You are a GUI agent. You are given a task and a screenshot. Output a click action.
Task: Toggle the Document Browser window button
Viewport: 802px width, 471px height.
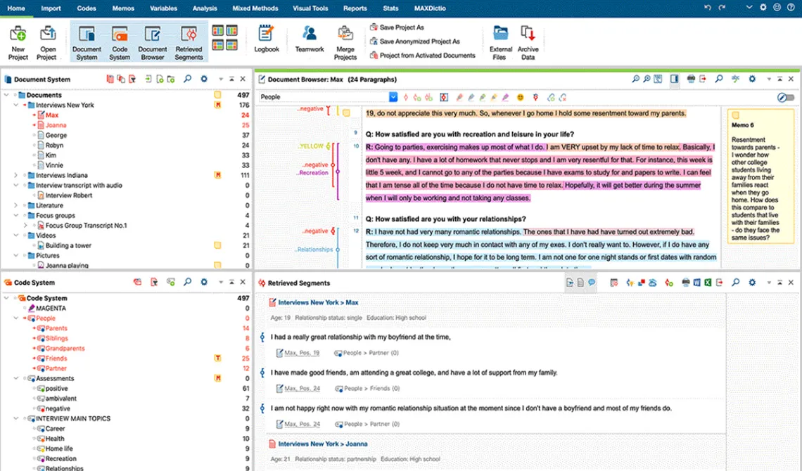pyautogui.click(x=153, y=43)
